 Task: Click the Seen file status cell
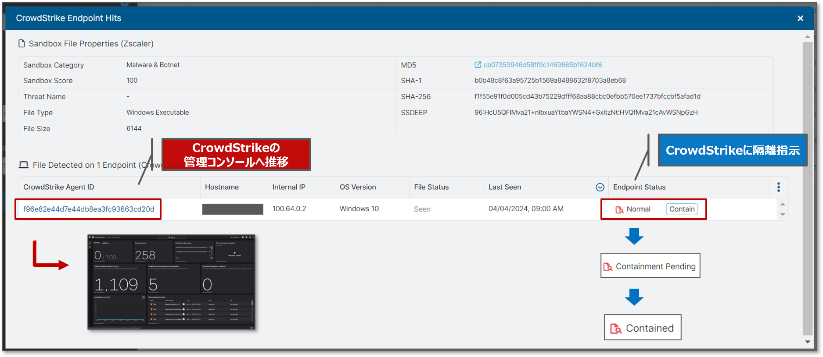[x=422, y=209]
